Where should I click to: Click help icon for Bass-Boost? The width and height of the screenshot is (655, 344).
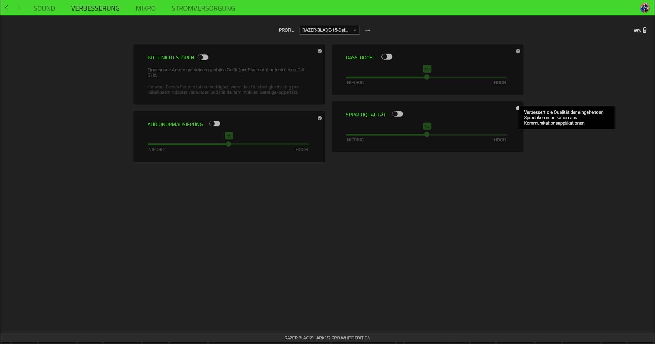[518, 51]
